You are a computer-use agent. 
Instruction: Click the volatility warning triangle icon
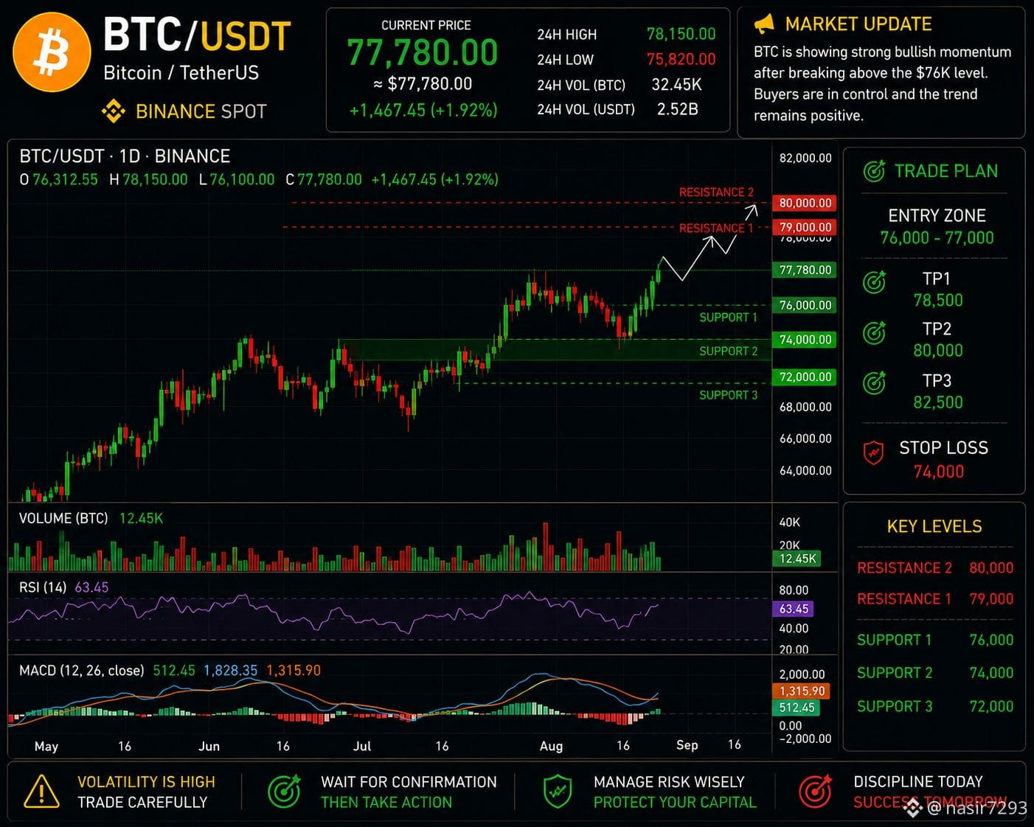[x=41, y=792]
